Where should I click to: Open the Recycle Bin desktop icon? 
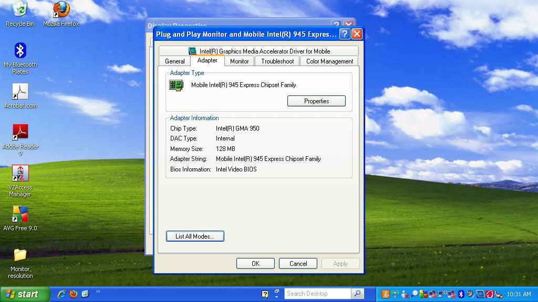click(x=20, y=14)
